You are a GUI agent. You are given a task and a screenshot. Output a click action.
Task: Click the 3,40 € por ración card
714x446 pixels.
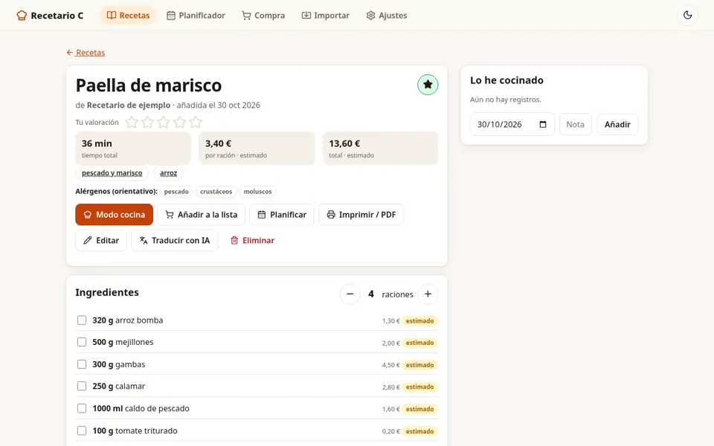tap(257, 149)
